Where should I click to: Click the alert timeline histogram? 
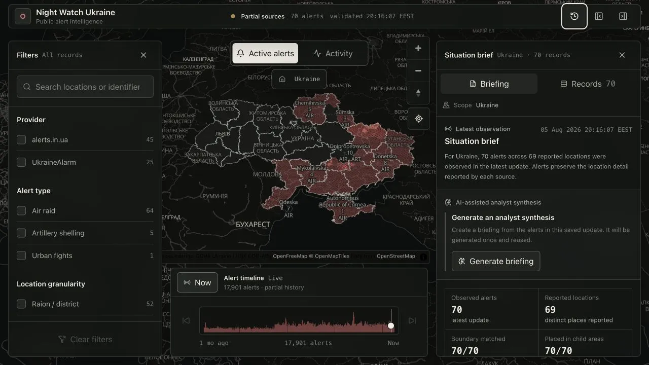click(x=299, y=320)
